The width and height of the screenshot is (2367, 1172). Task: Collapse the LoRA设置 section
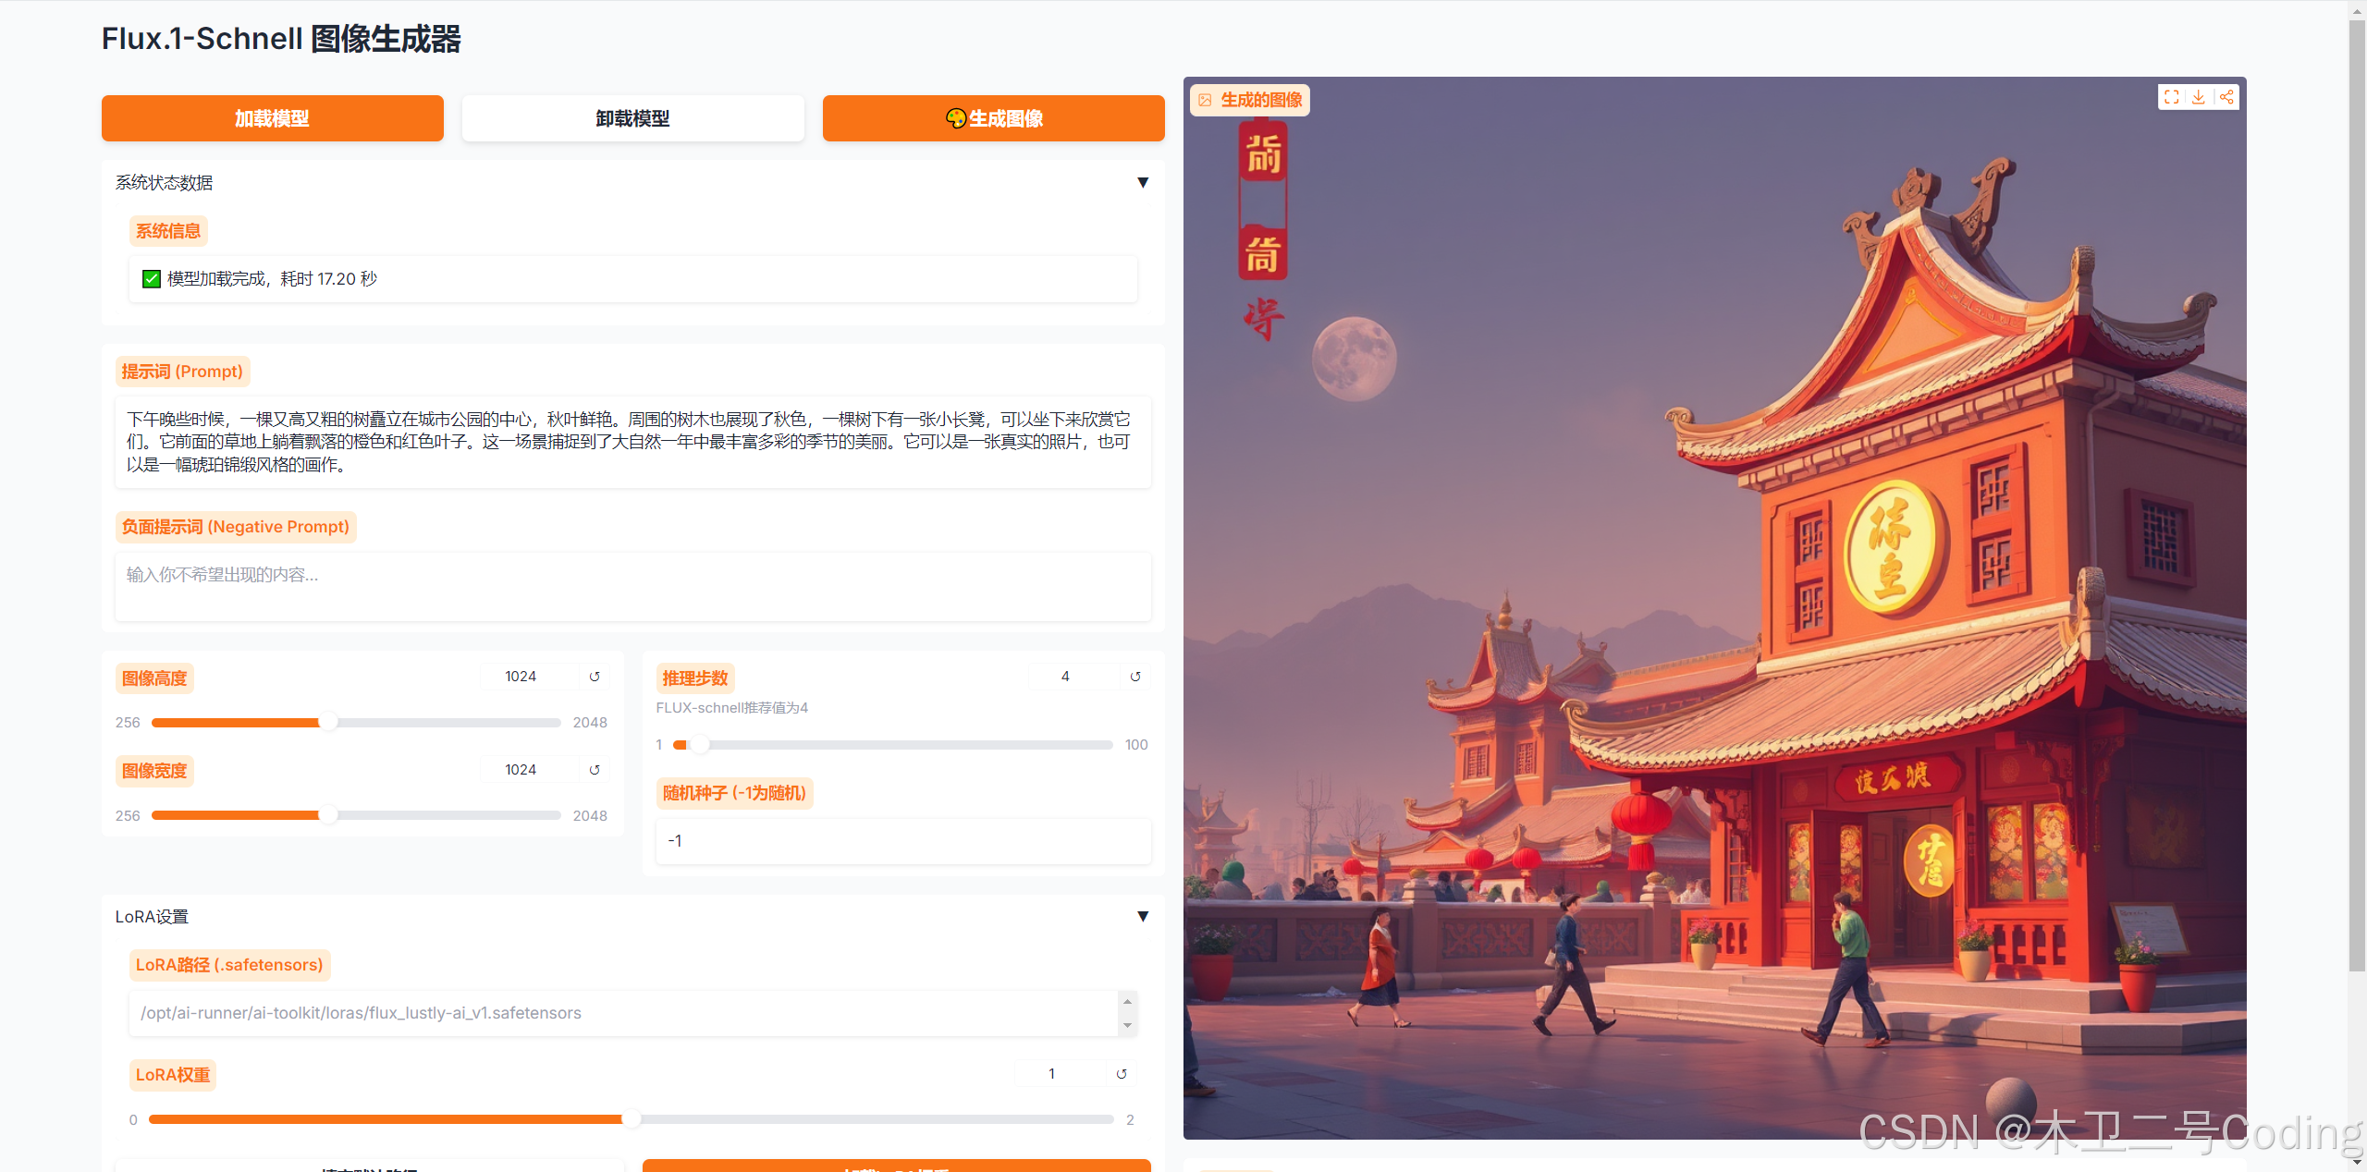(x=1143, y=917)
